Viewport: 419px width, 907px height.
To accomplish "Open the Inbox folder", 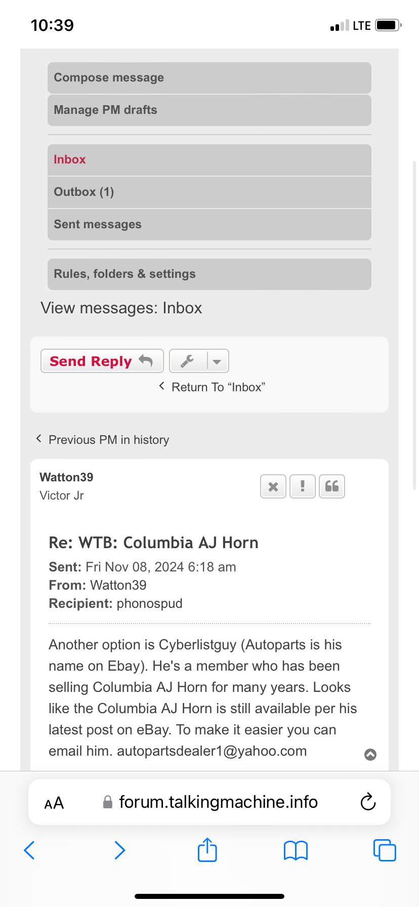I will [x=70, y=160].
